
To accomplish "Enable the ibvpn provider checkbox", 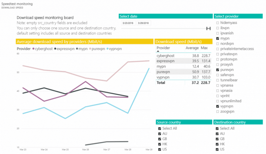I will pyautogui.click(x=218, y=28).
